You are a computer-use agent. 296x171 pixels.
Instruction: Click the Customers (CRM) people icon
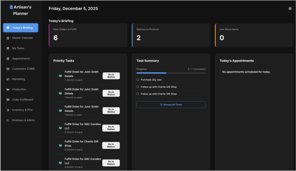(8, 69)
